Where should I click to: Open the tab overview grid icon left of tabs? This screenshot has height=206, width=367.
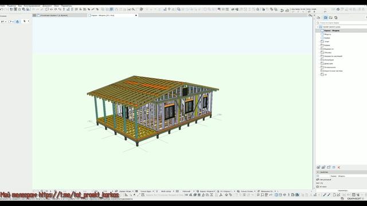(34, 15)
